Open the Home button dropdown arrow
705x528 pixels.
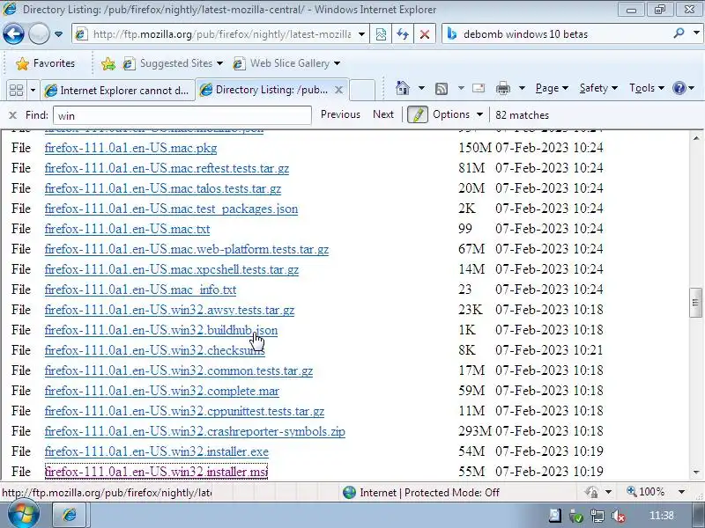421,88
